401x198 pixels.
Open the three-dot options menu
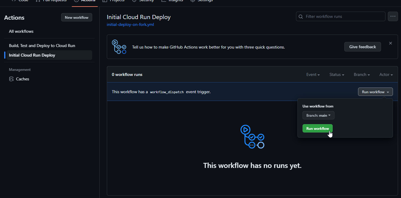(x=393, y=16)
